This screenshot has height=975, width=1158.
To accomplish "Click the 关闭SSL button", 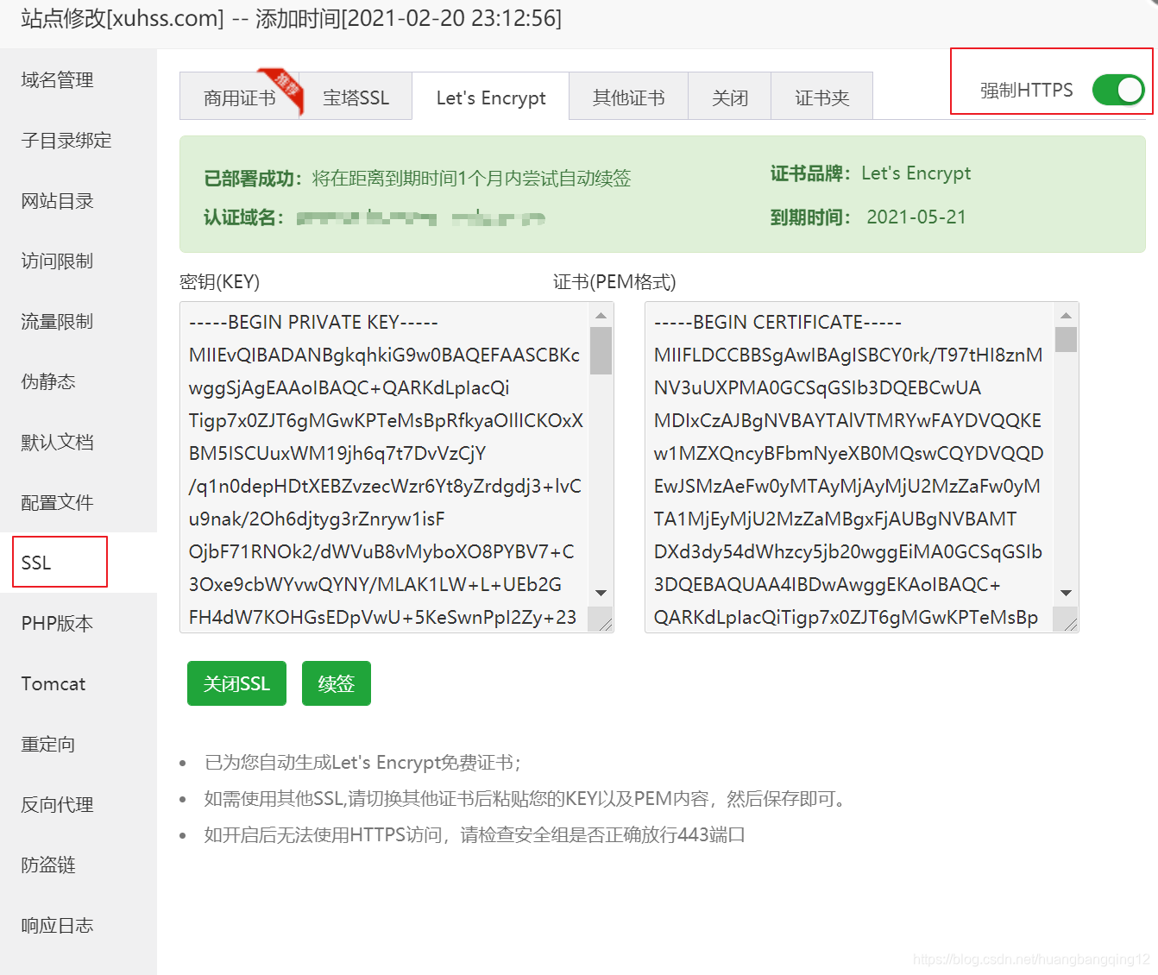I will (x=236, y=683).
